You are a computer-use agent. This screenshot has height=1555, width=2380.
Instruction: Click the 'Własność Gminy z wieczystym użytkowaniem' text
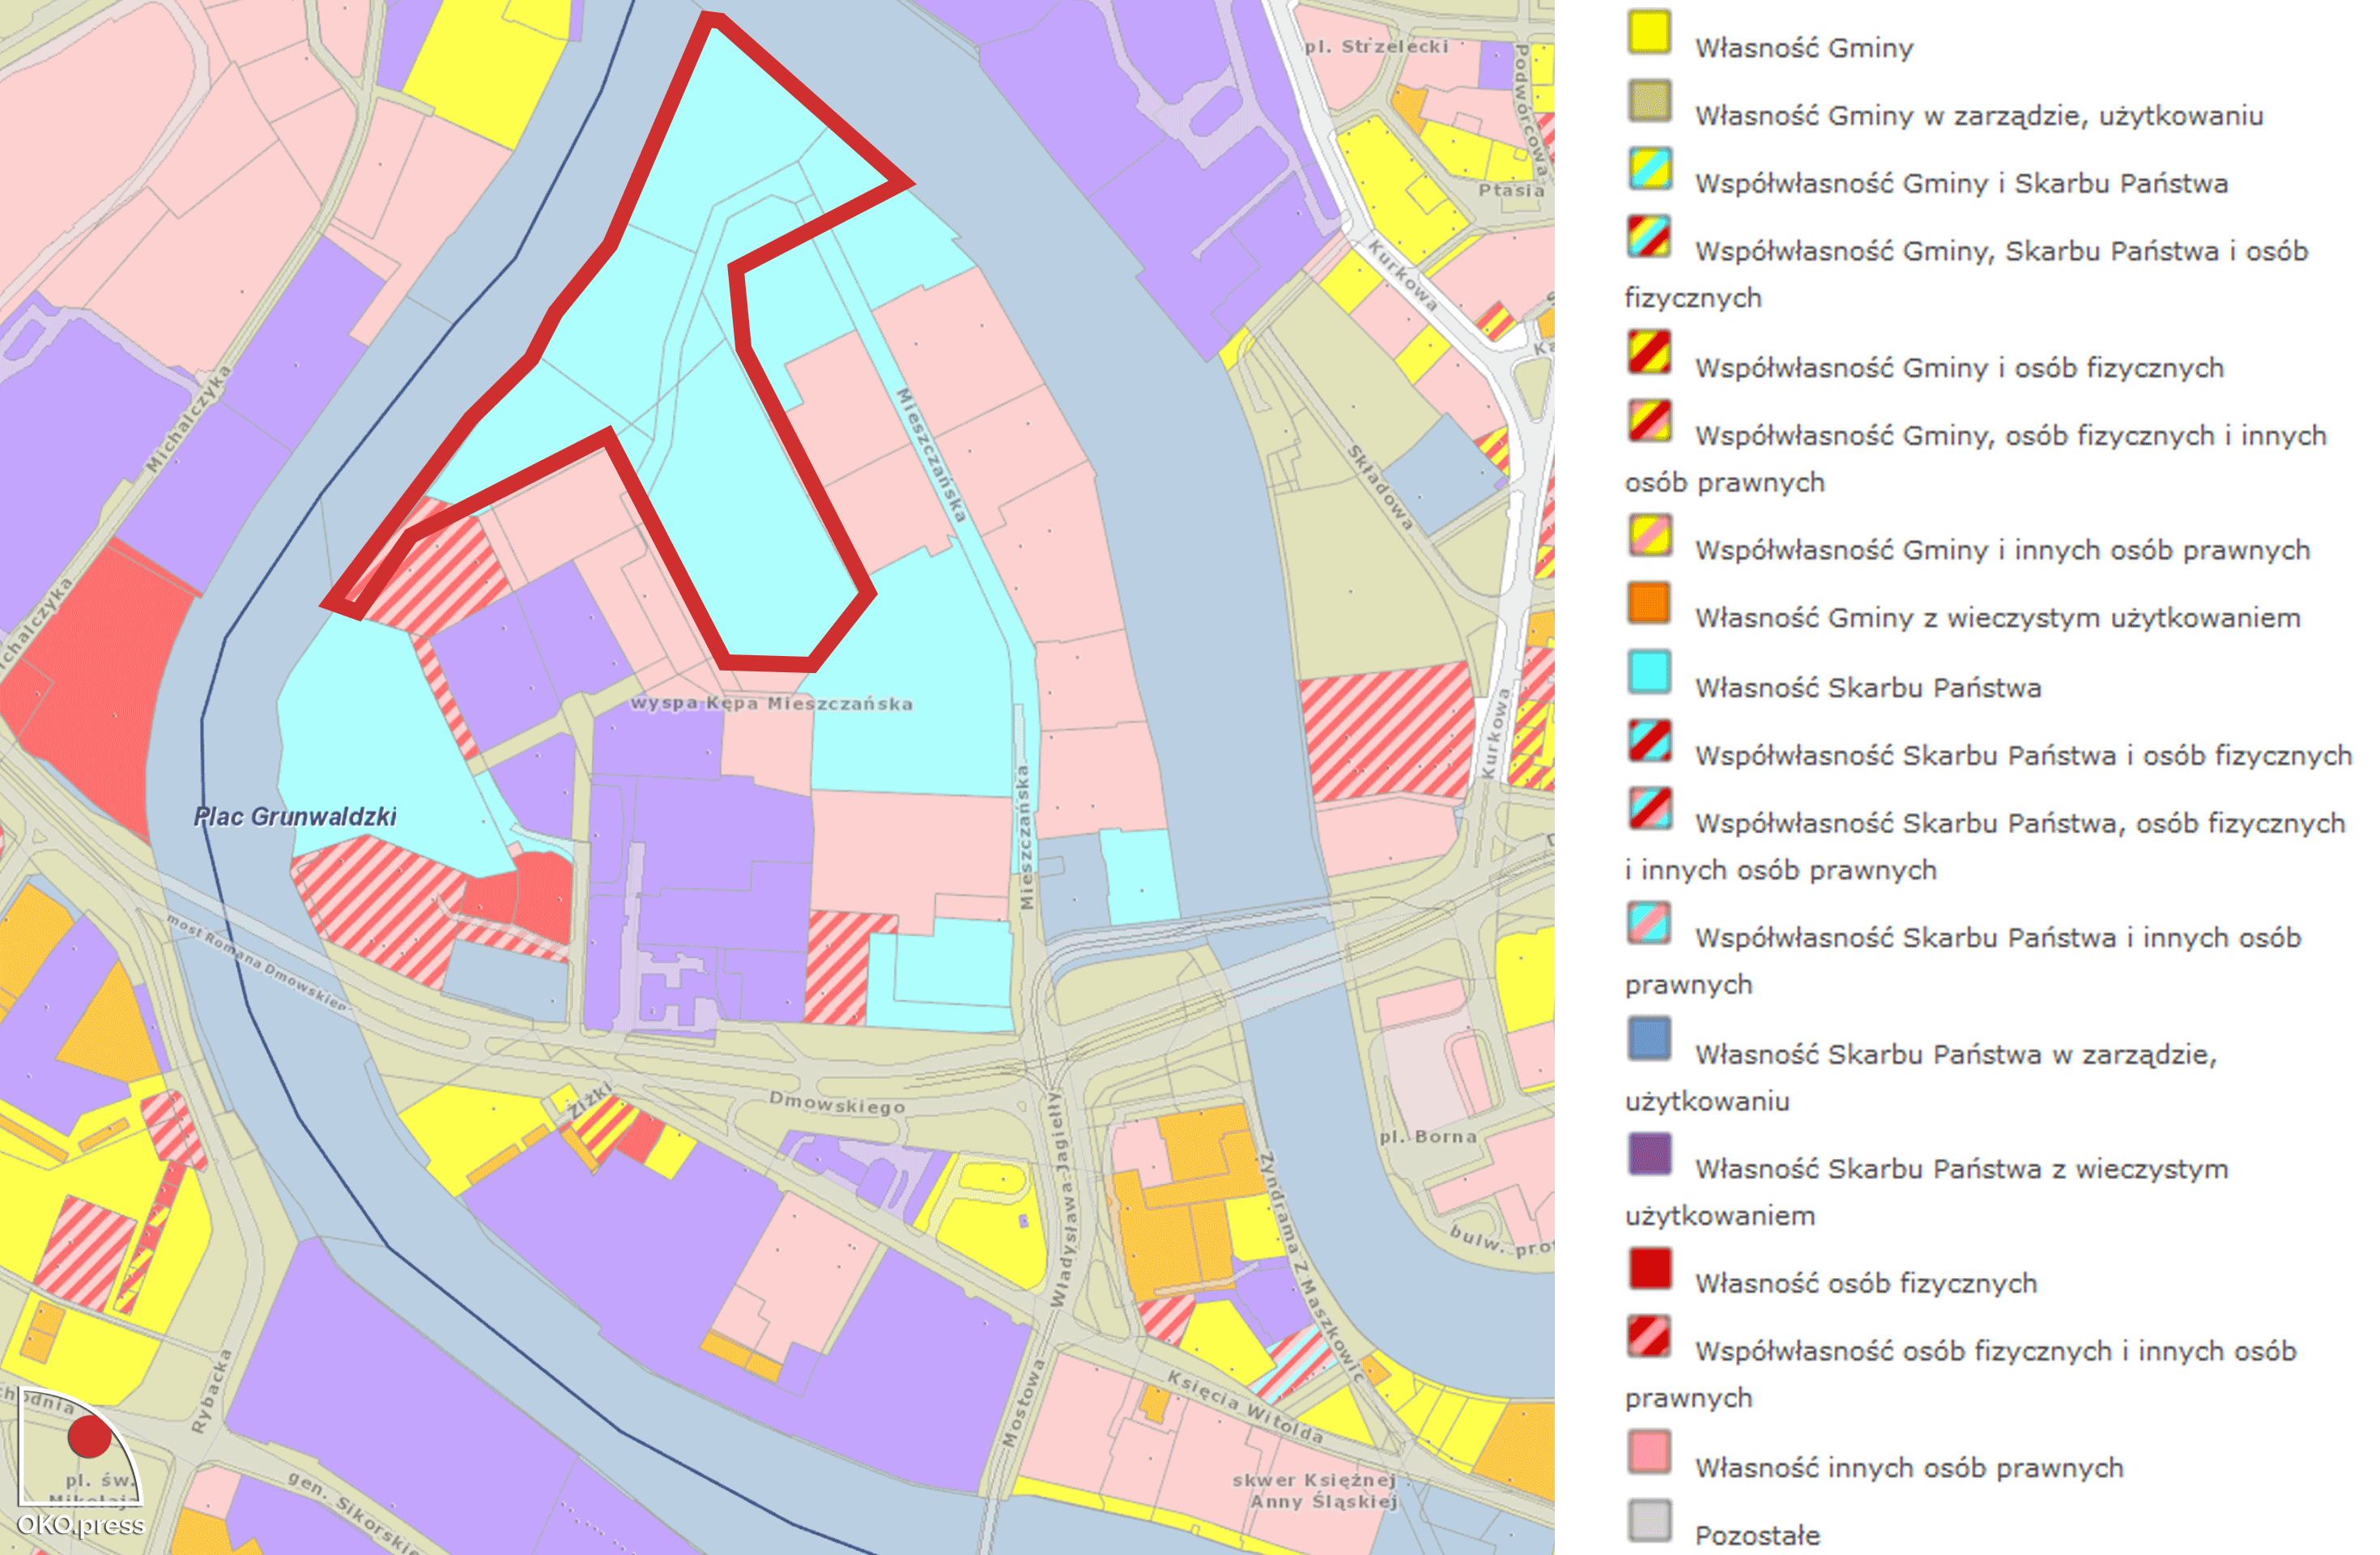(x=1998, y=619)
